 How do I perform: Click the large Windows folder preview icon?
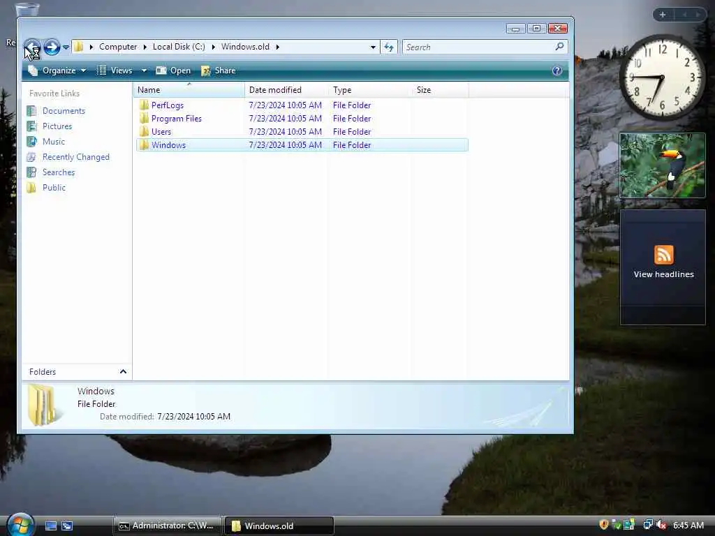click(43, 405)
